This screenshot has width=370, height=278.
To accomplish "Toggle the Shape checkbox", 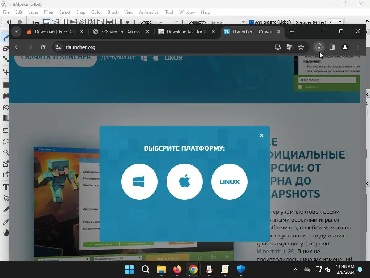I will 137,22.
